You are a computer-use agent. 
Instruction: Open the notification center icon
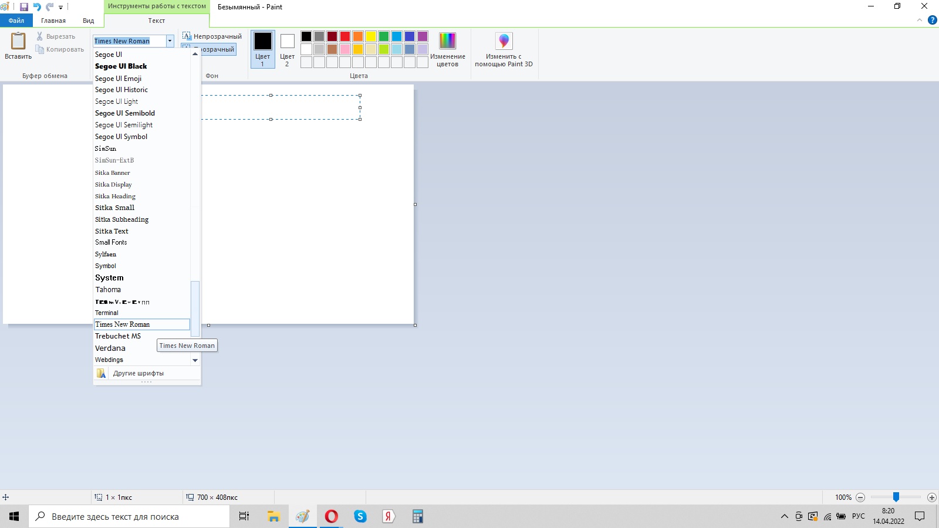pyautogui.click(x=920, y=516)
